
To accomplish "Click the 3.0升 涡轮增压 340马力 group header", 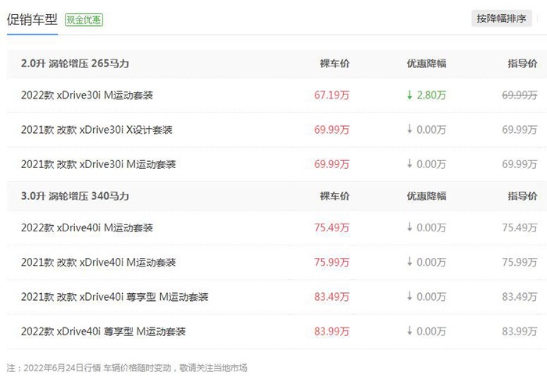I will (75, 196).
